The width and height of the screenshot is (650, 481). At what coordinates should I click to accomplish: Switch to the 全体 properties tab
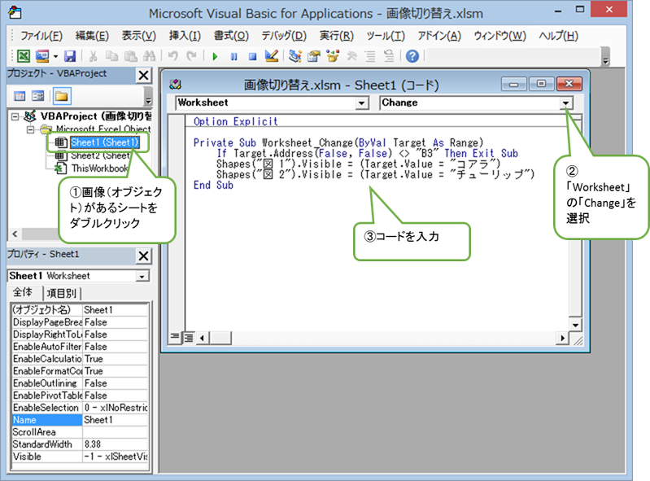pos(24,292)
